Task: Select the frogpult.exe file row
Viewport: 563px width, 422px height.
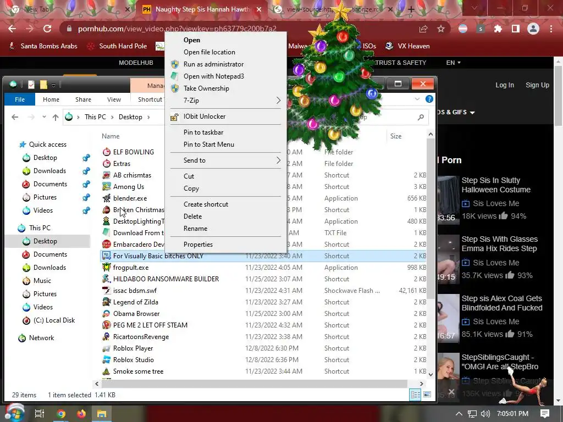Action: [x=263, y=268]
